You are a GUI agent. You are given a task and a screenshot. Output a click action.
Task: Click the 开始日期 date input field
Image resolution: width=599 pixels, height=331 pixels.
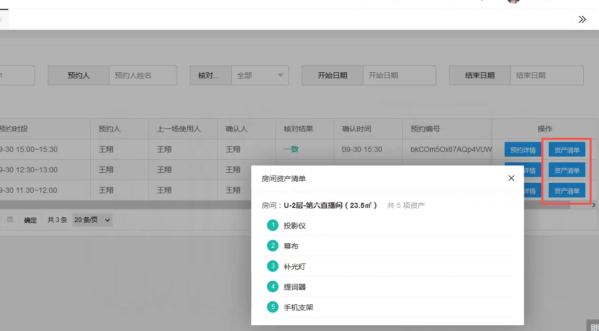400,75
